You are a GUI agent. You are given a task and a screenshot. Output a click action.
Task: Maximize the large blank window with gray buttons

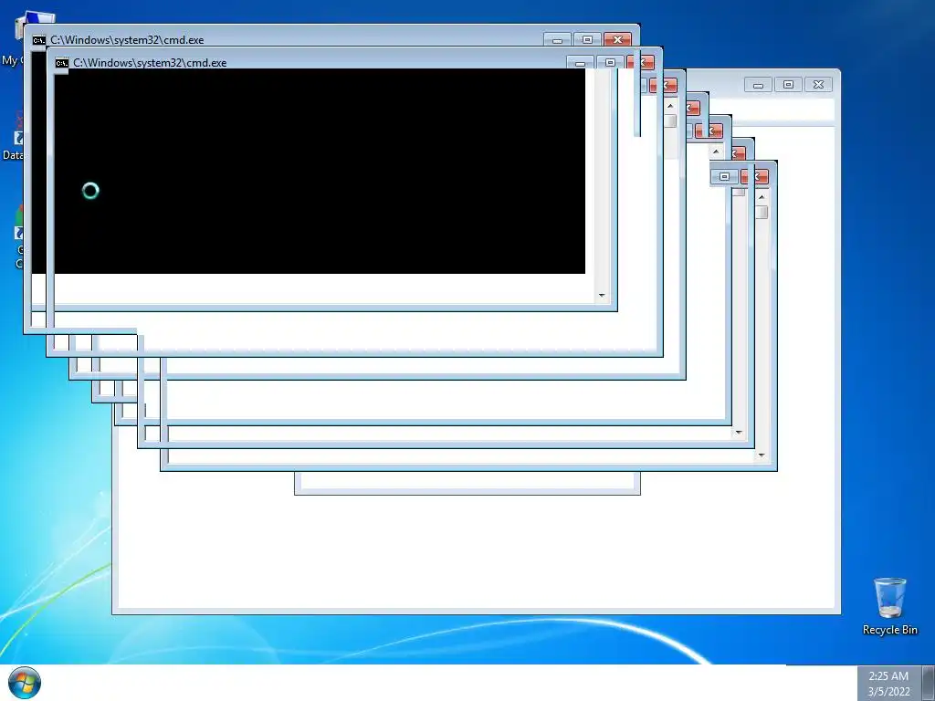(788, 85)
